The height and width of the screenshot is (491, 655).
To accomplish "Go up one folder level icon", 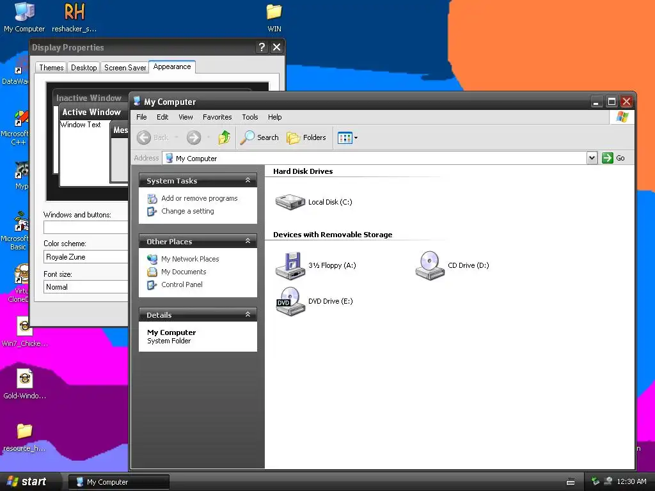I will point(225,137).
